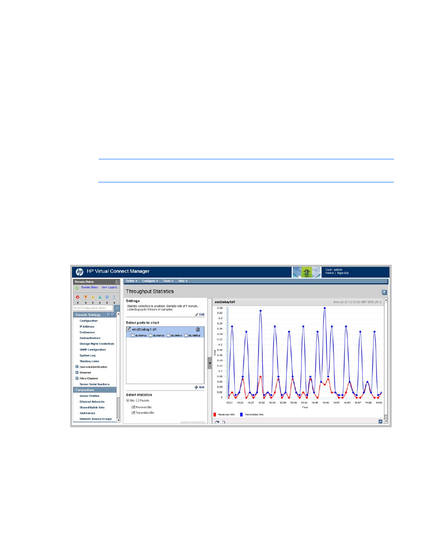The width and height of the screenshot is (432, 559).
Task: Click the navigation tree scroll down arrow
Action: click(x=119, y=420)
